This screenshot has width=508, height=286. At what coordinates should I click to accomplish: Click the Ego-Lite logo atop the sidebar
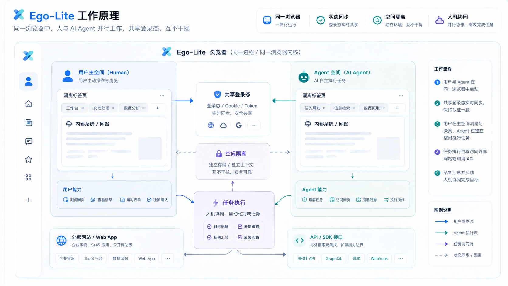pos(28,56)
